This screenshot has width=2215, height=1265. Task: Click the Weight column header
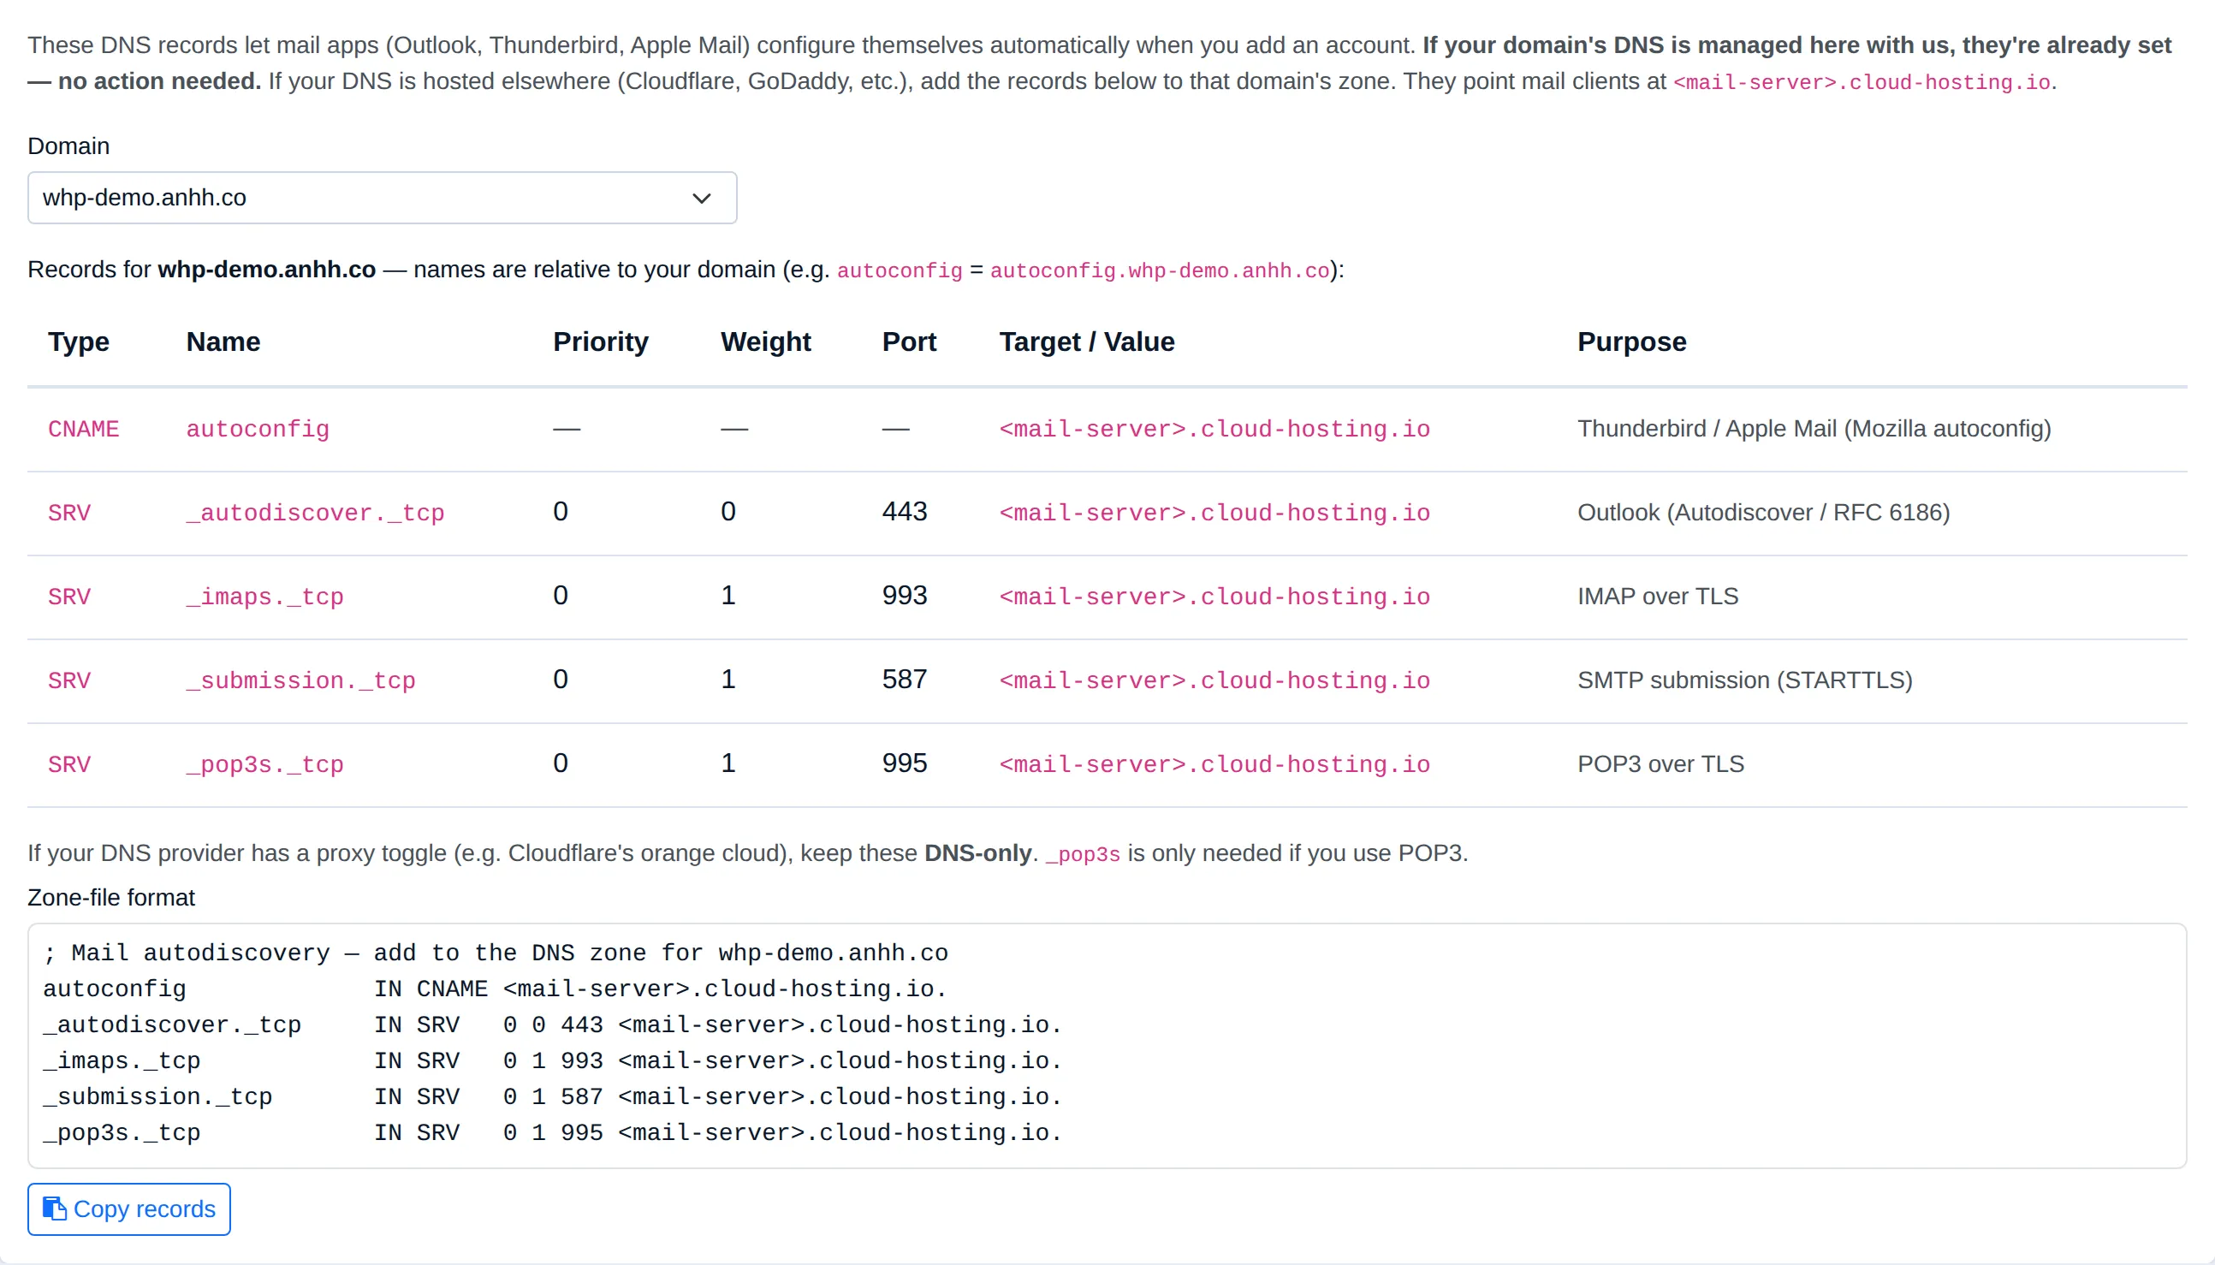[765, 342]
